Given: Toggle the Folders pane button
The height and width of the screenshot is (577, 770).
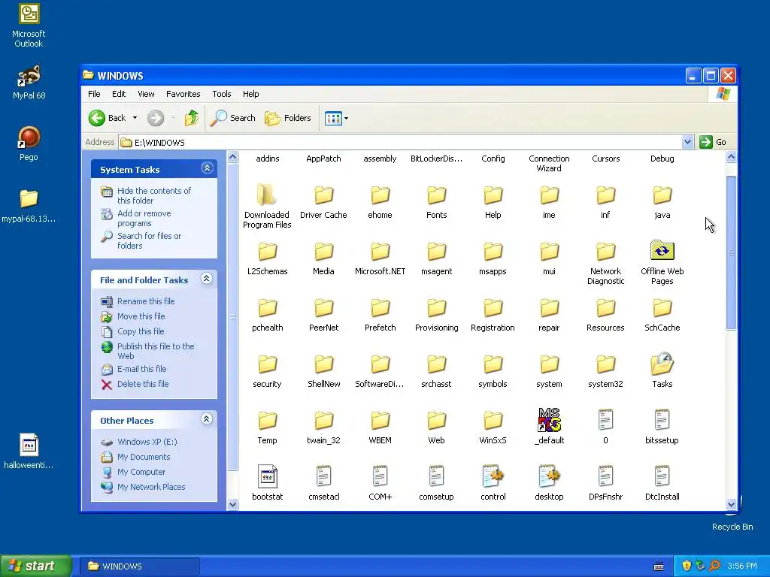Looking at the screenshot, I should coord(288,118).
